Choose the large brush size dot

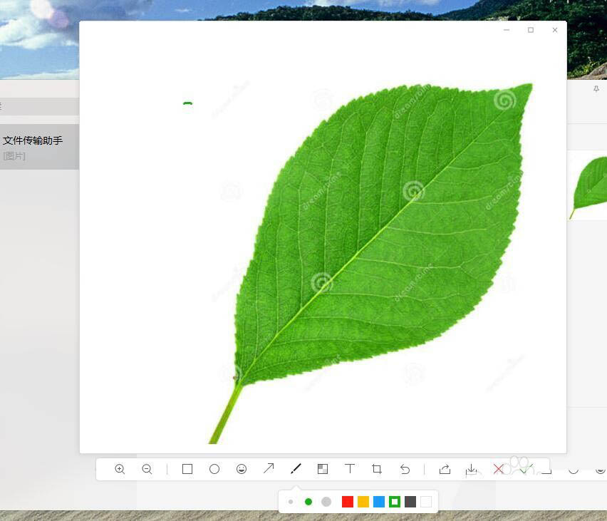tap(326, 502)
